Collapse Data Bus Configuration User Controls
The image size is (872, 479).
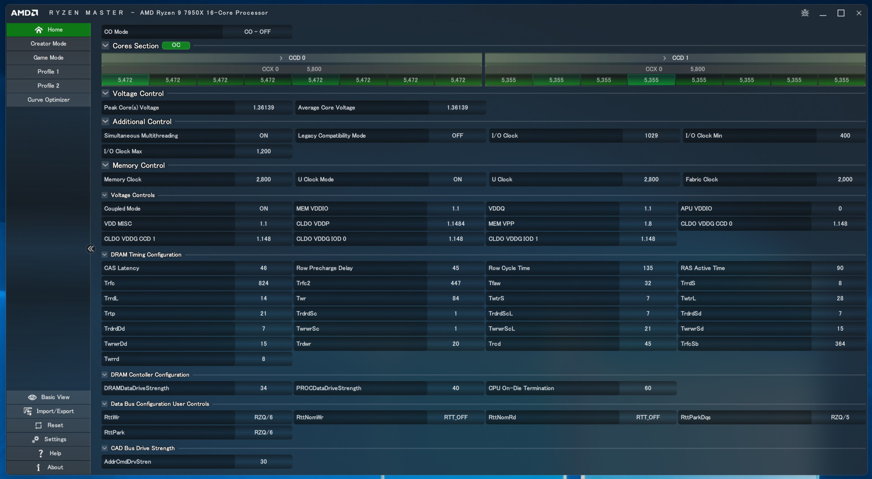tap(105, 404)
